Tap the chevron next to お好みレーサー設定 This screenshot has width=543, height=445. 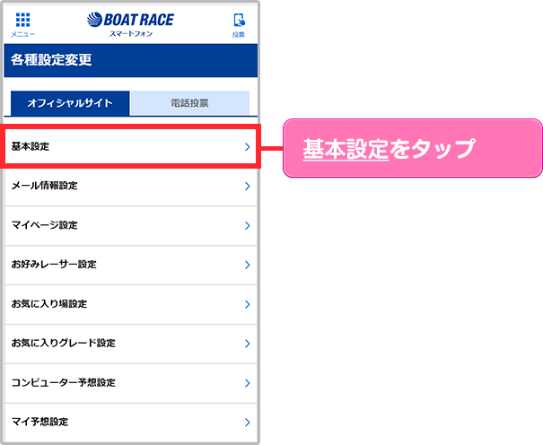point(247,265)
